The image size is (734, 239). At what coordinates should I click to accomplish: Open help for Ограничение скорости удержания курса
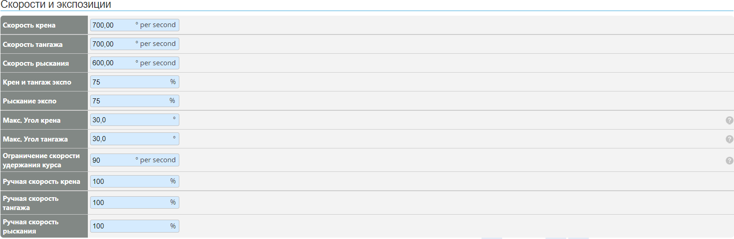coord(729,160)
